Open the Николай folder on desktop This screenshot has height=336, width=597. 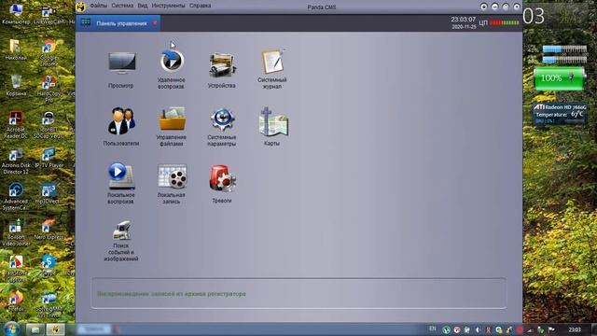15,49
